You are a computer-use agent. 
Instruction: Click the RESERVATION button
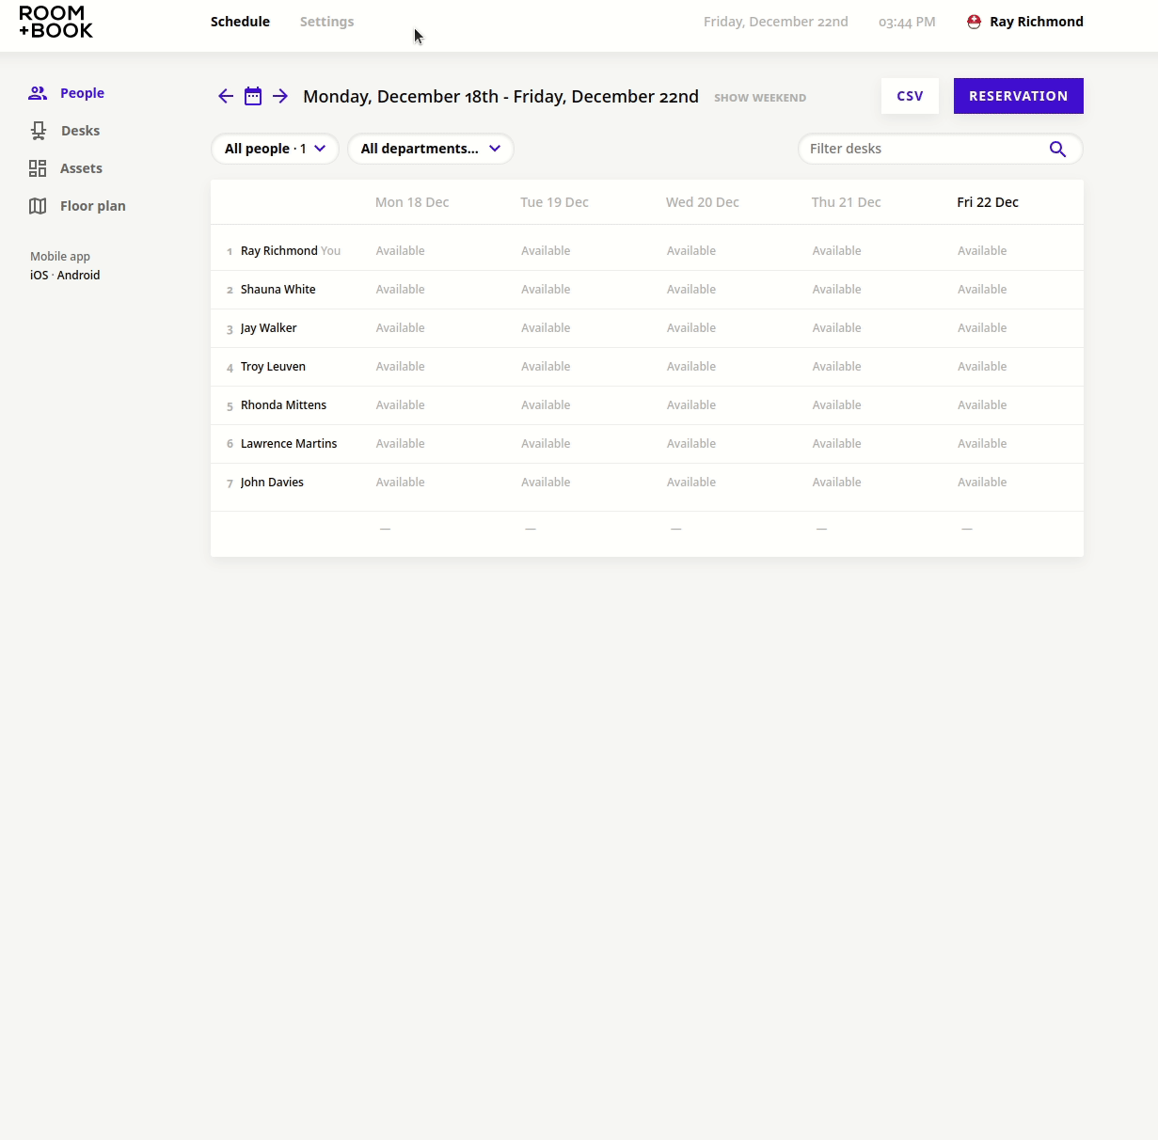pyautogui.click(x=1018, y=95)
